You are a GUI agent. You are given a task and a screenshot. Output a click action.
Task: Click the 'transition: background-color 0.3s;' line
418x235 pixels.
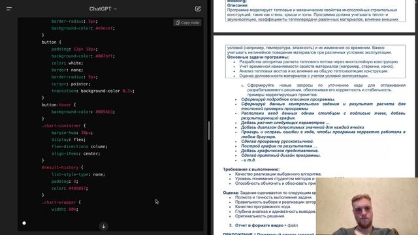click(93, 91)
